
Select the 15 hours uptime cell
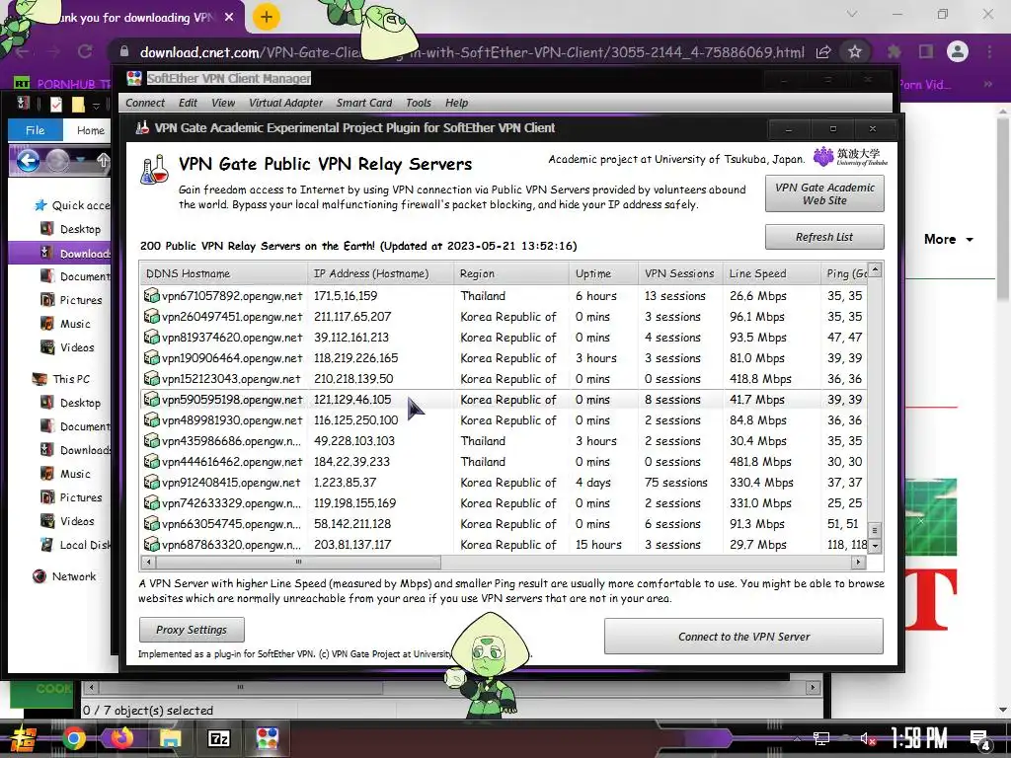tap(598, 545)
